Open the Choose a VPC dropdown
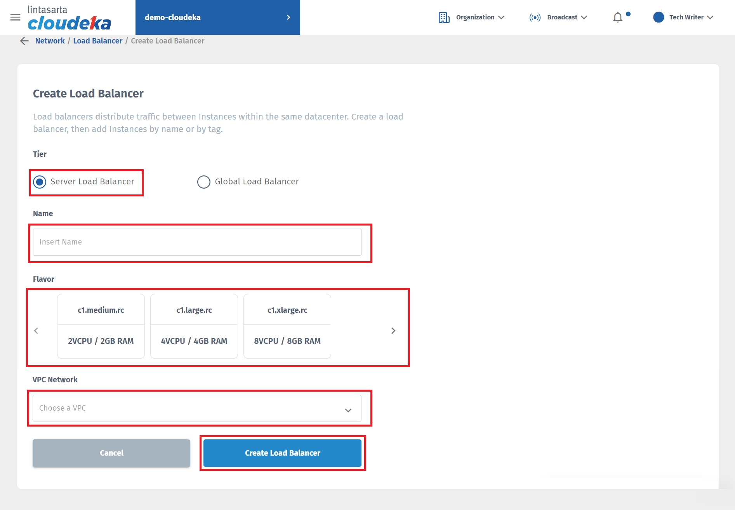This screenshot has height=510, width=735. coord(197,408)
